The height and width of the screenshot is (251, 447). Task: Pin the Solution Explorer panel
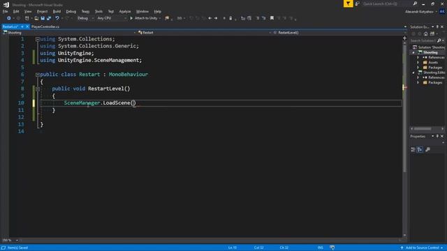tap(437, 26)
